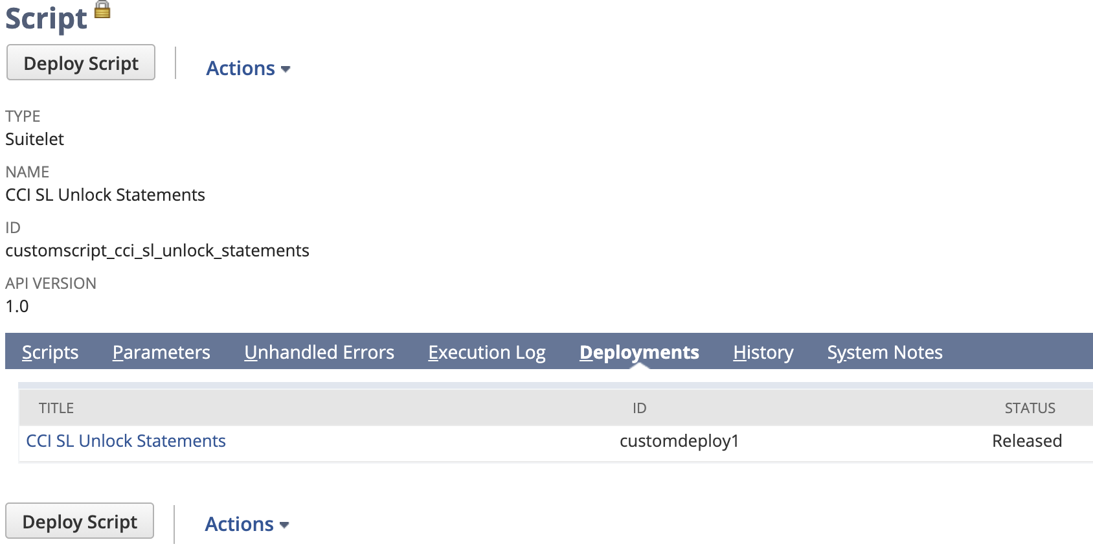Click the top Deploy Script button
This screenshot has width=1093, height=553.
tap(81, 63)
